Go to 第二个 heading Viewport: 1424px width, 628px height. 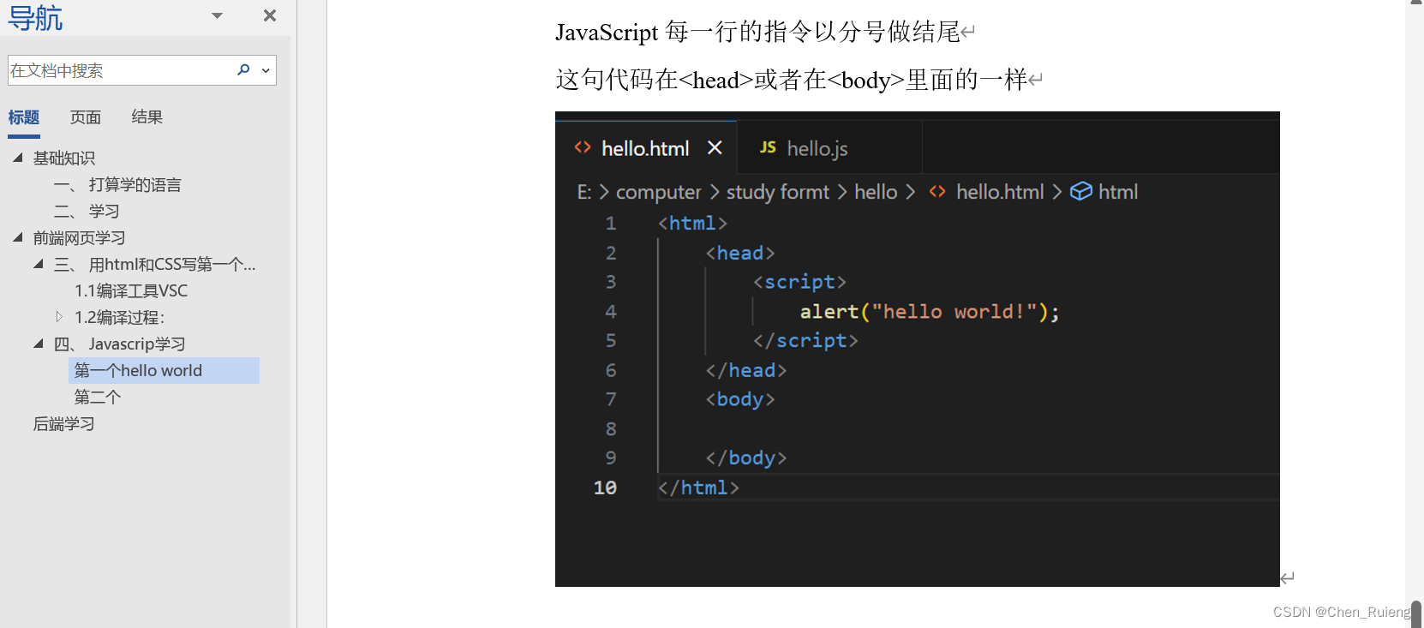98,398
